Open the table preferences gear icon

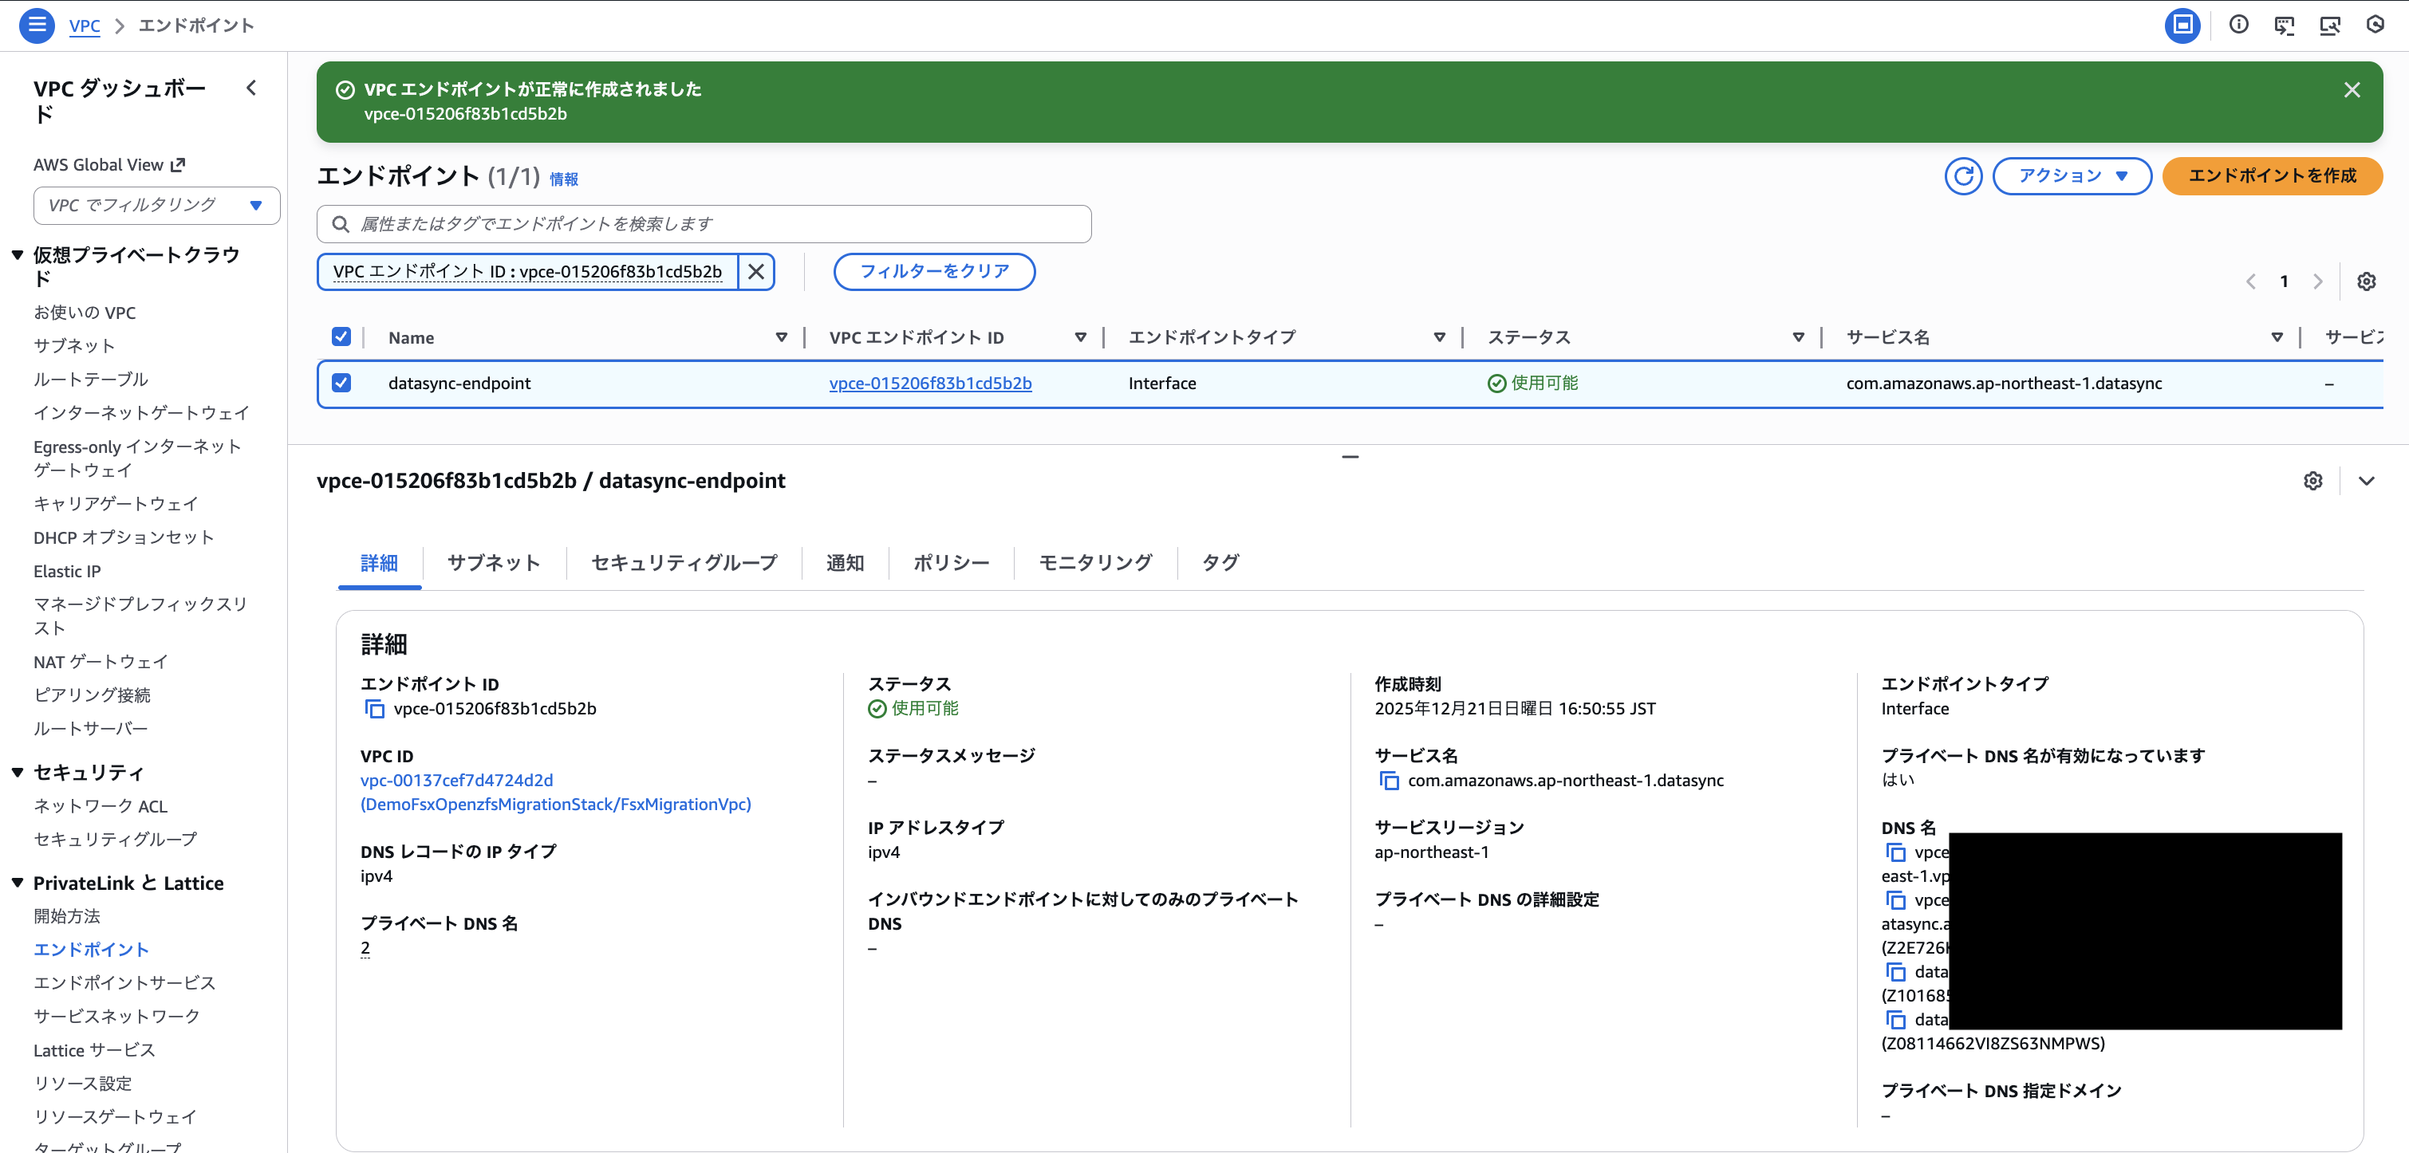2366,281
